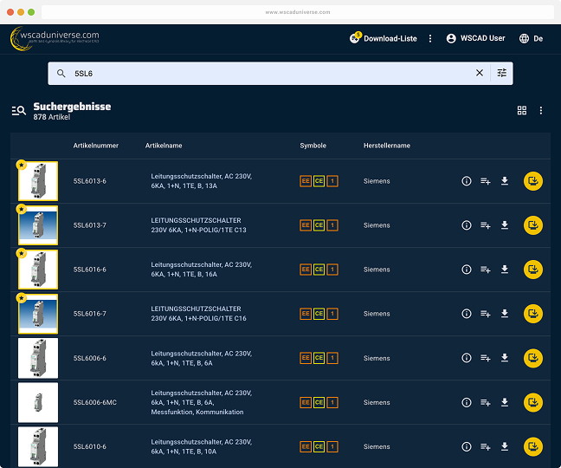Download article 5SL6016-6 directly
The height and width of the screenshot is (468, 561).
click(505, 270)
